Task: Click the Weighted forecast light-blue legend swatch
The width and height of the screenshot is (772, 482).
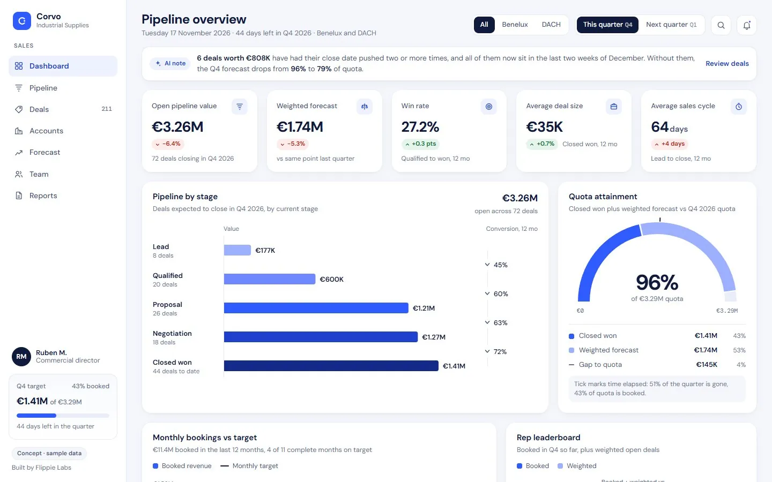Action: [x=571, y=350]
